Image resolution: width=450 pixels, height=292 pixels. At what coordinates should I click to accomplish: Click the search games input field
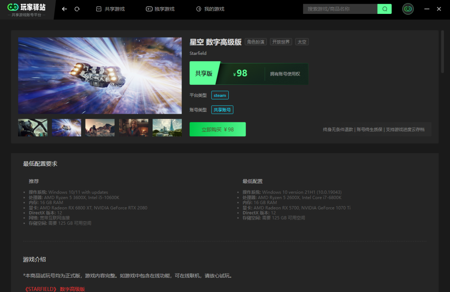(340, 9)
